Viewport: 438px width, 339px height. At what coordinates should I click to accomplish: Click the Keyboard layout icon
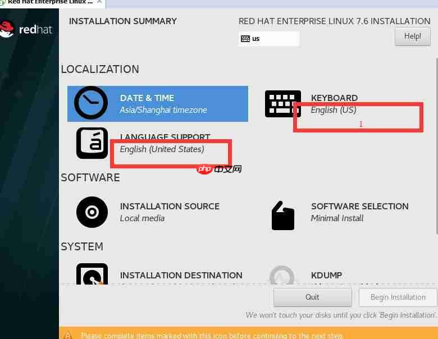pos(282,104)
